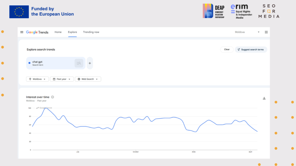This screenshot has height=166, width=296.
Task: Go to the Home tab
Action: [x=58, y=32]
